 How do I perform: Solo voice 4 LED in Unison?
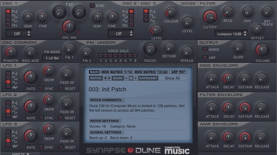(115, 55)
